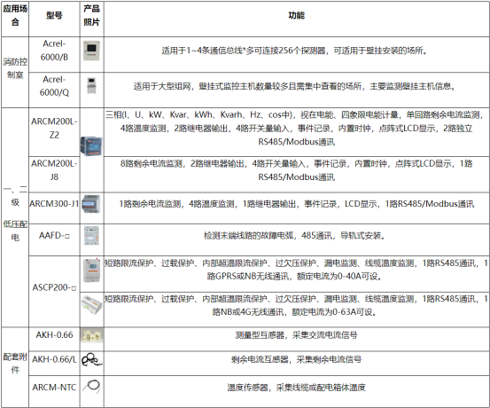Click the Acrel-6000/B product photo
The width and height of the screenshot is (490, 408).
pos(91,51)
